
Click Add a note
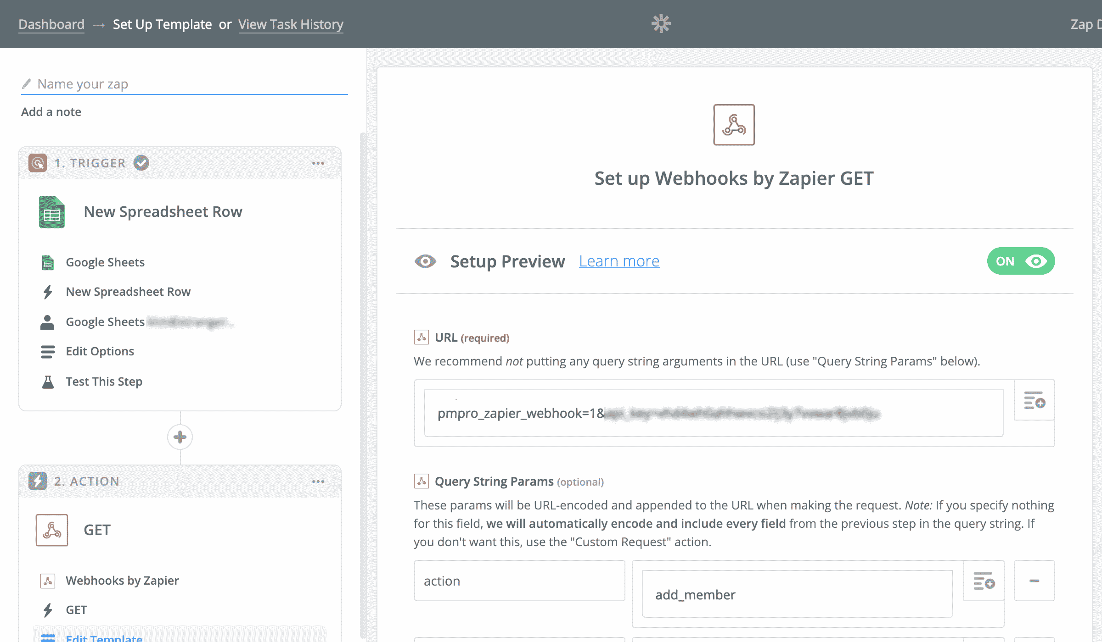click(51, 112)
